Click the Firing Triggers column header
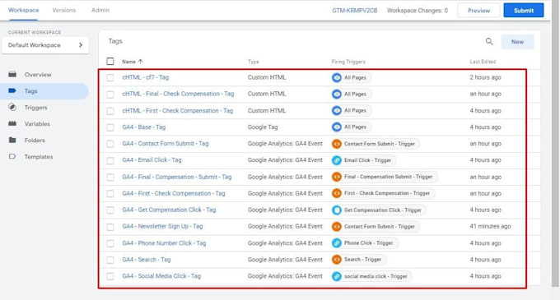560x300 pixels. click(348, 62)
